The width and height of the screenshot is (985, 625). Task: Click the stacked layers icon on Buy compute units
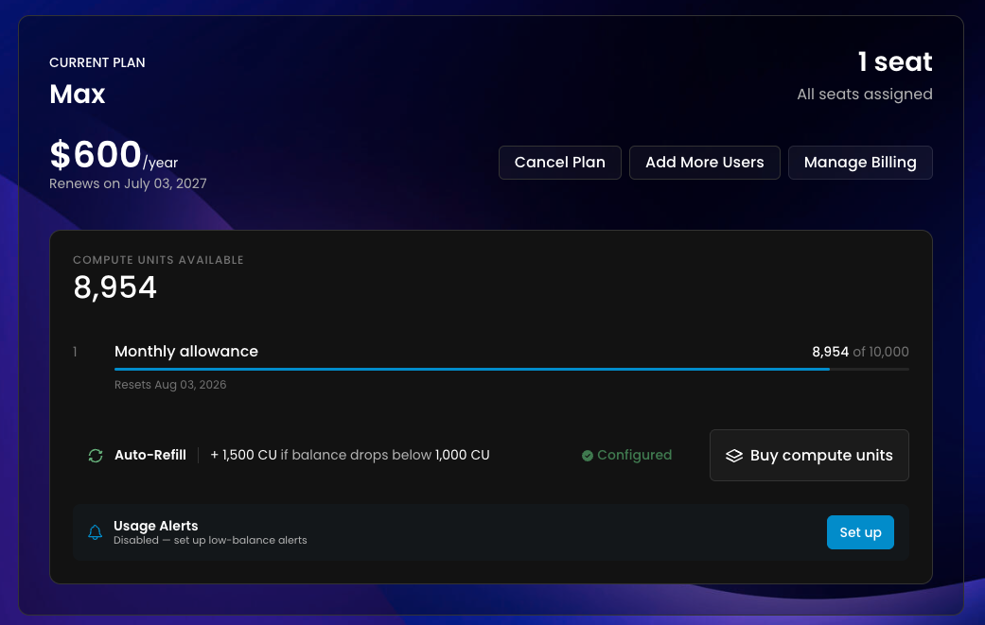733,456
